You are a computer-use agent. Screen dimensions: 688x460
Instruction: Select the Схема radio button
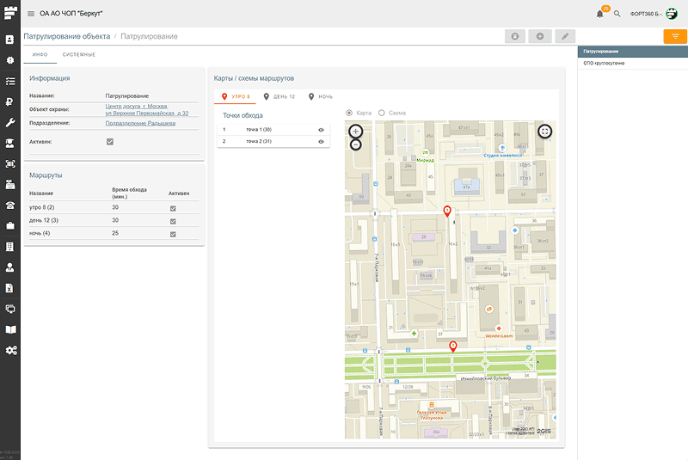[382, 113]
